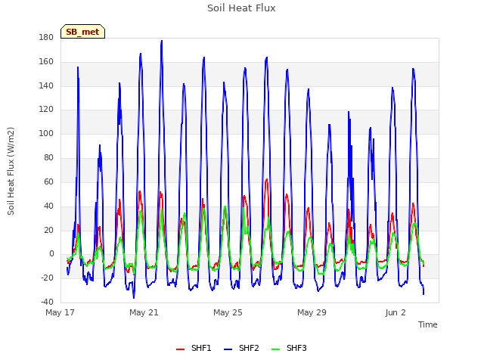Click the 180 y-axis tick label
This screenshot has height=363, width=484.
[x=46, y=37]
